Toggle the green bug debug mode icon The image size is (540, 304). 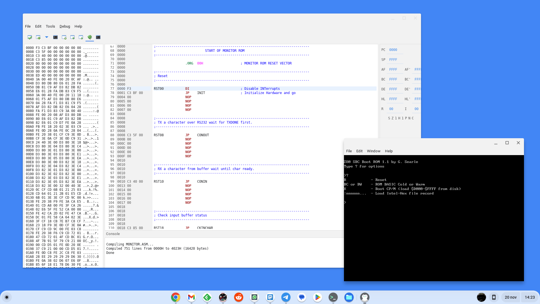pos(90,37)
